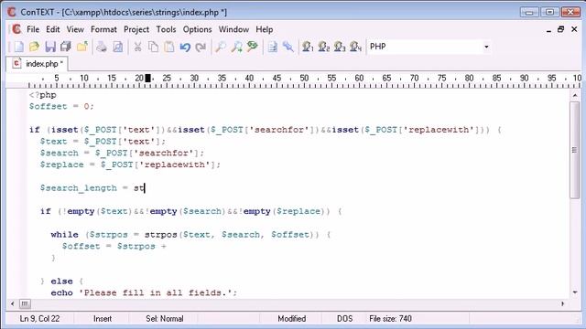
Task: Click the 'while' keyword in code
Action: pyautogui.click(x=65, y=235)
